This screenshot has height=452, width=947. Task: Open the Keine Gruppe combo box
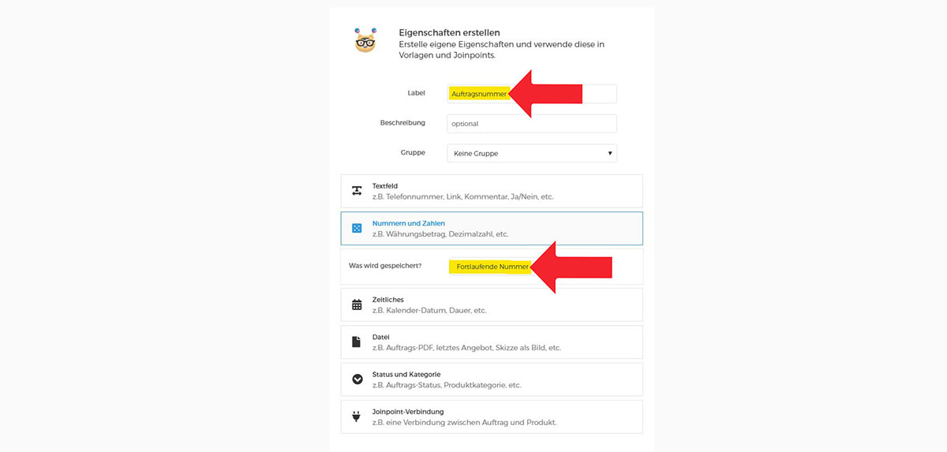pos(532,153)
